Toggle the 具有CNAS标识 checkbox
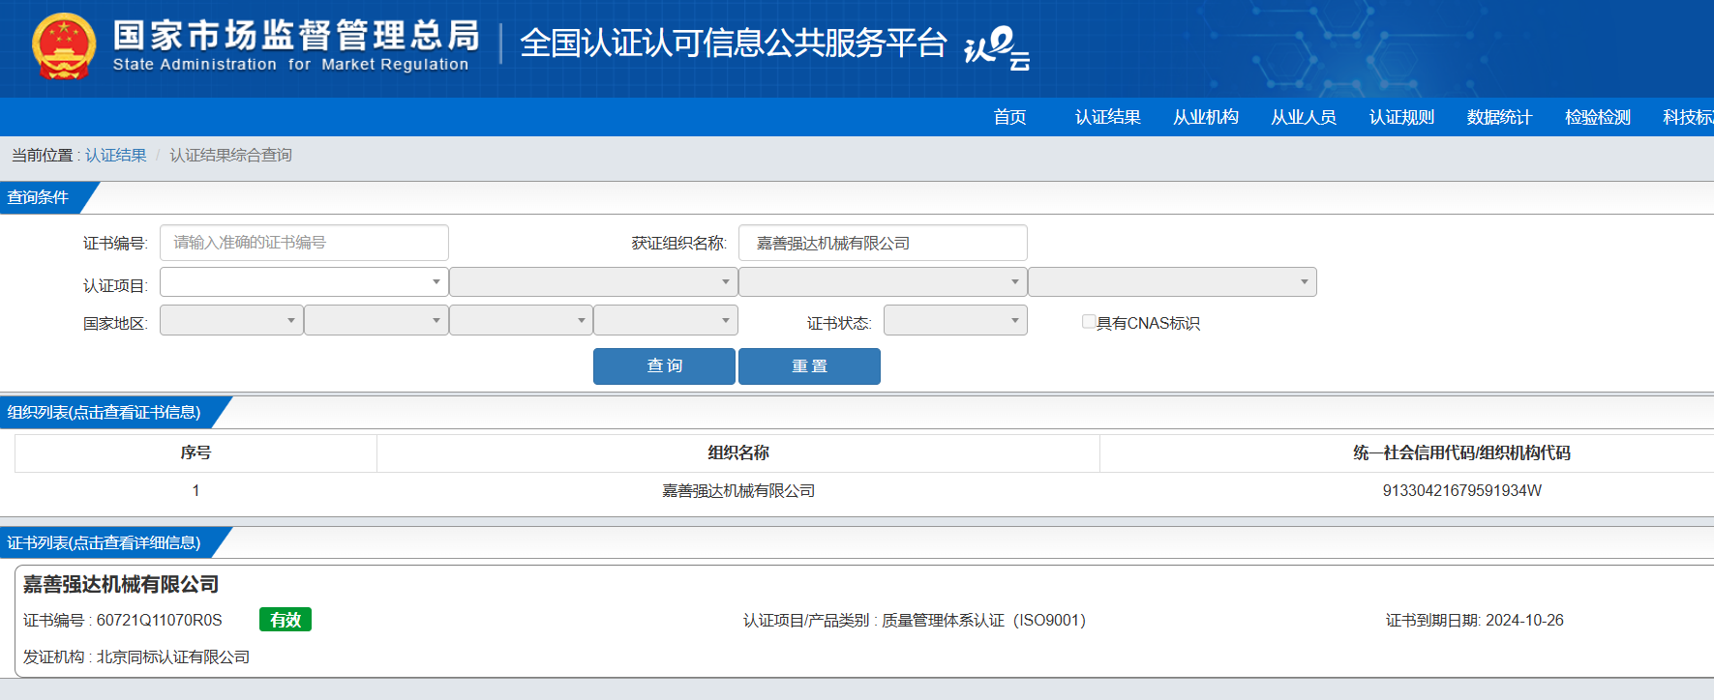This screenshot has width=1714, height=700. click(1089, 321)
